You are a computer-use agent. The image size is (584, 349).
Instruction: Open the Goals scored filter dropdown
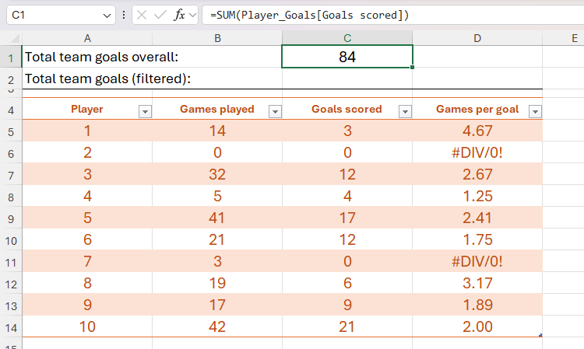pos(404,111)
